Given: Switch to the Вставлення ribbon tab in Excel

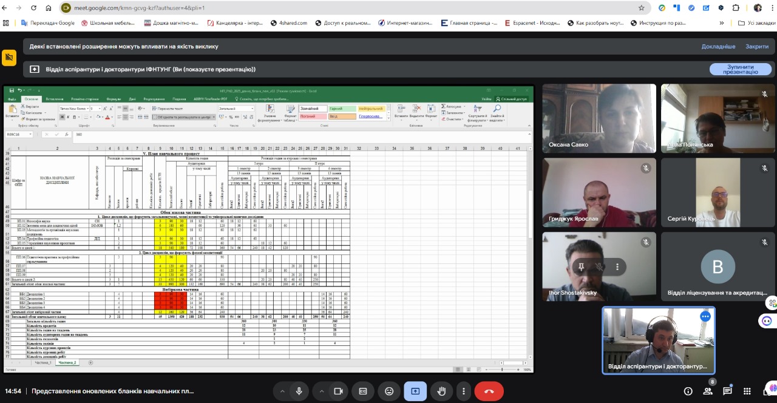Looking at the screenshot, I should [55, 99].
